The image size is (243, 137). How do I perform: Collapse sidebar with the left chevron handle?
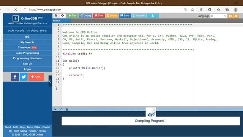50,81
